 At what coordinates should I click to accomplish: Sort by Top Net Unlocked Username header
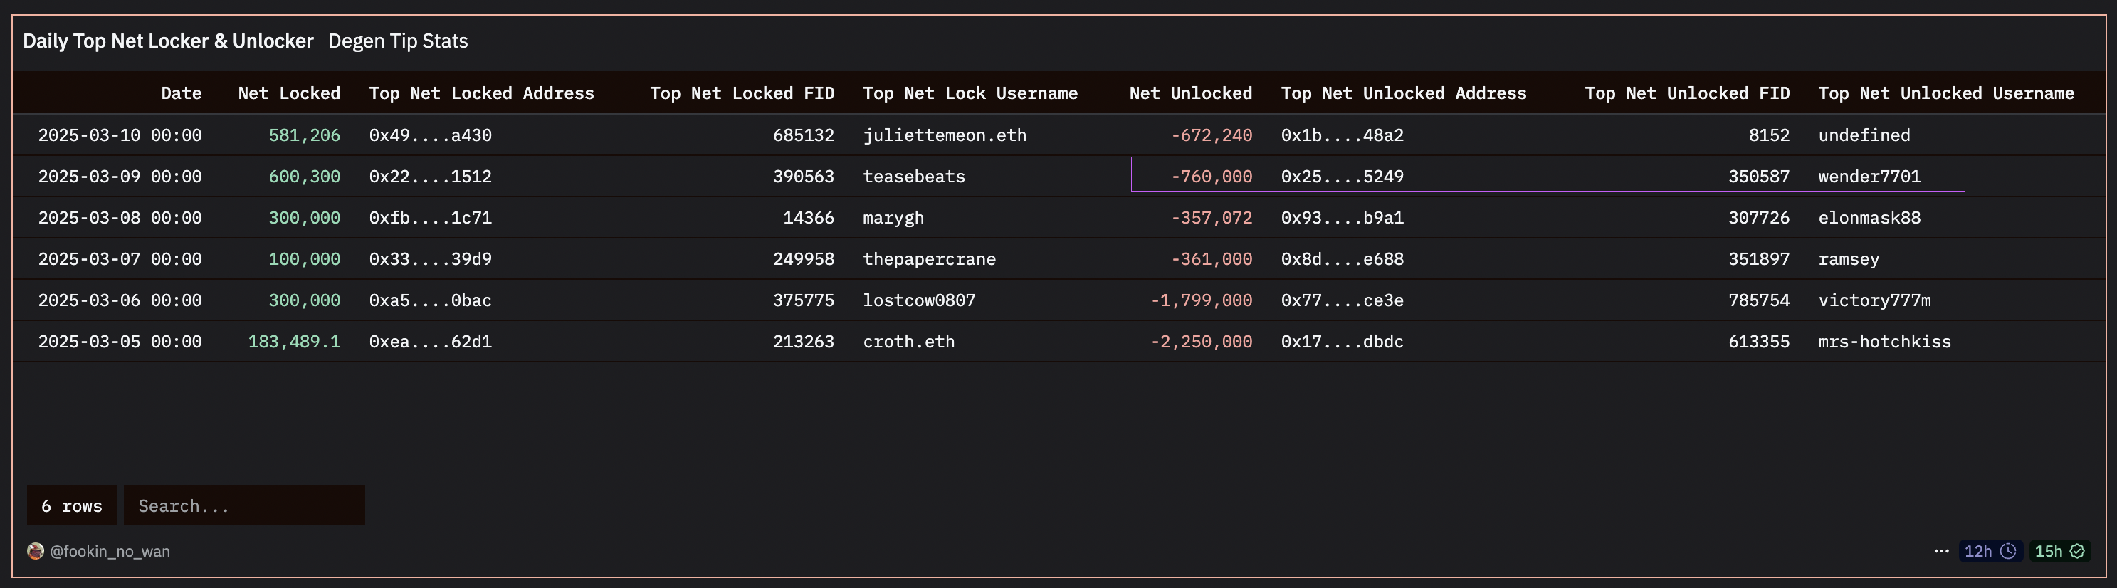pyautogui.click(x=1945, y=93)
